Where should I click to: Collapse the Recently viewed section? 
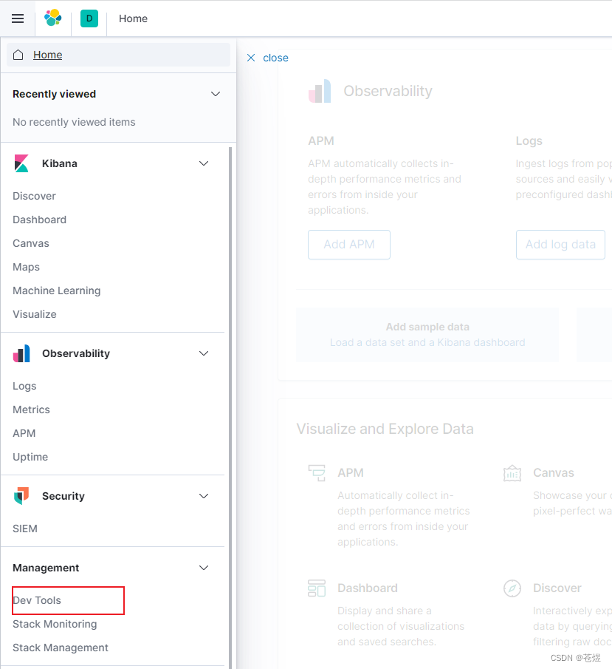tap(216, 94)
